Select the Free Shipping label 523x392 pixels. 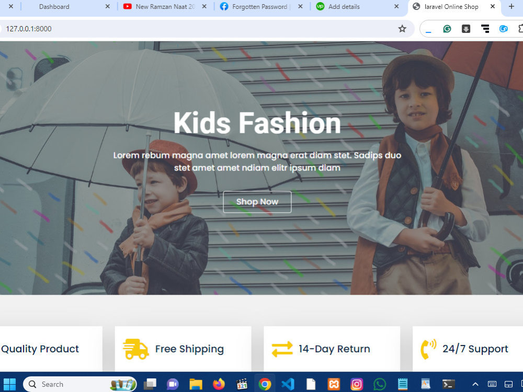click(x=189, y=349)
